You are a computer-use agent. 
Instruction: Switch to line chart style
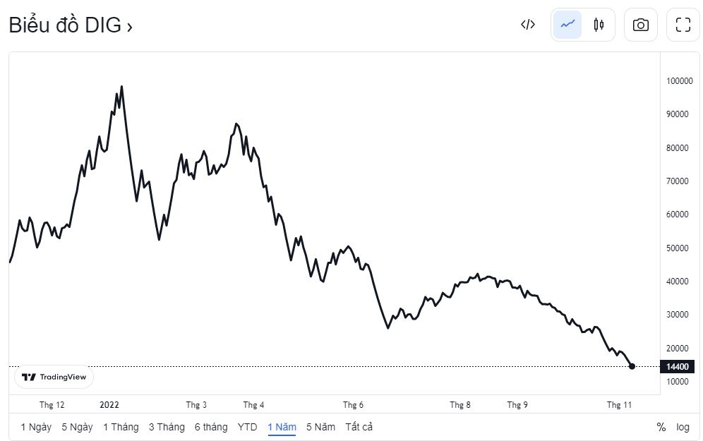567,25
